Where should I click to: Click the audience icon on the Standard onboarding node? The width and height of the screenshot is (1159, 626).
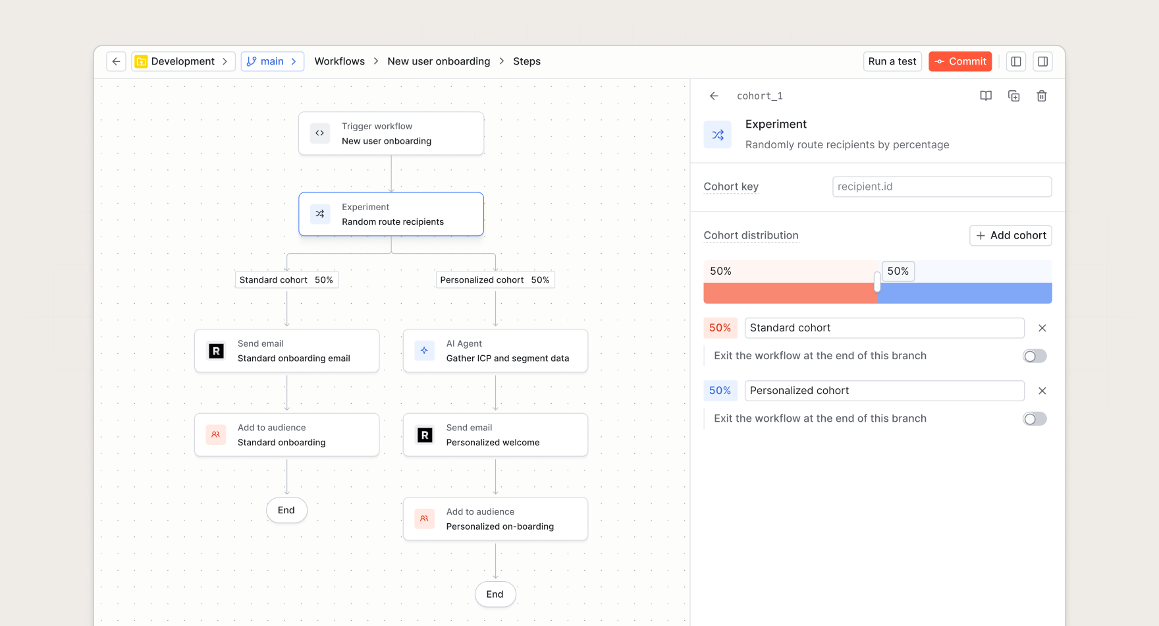click(x=216, y=435)
